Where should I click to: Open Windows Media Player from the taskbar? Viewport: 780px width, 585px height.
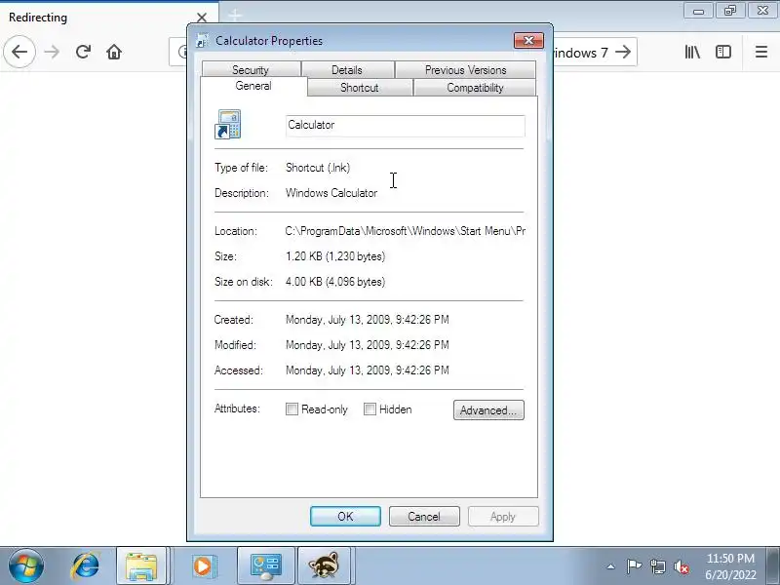click(x=203, y=566)
